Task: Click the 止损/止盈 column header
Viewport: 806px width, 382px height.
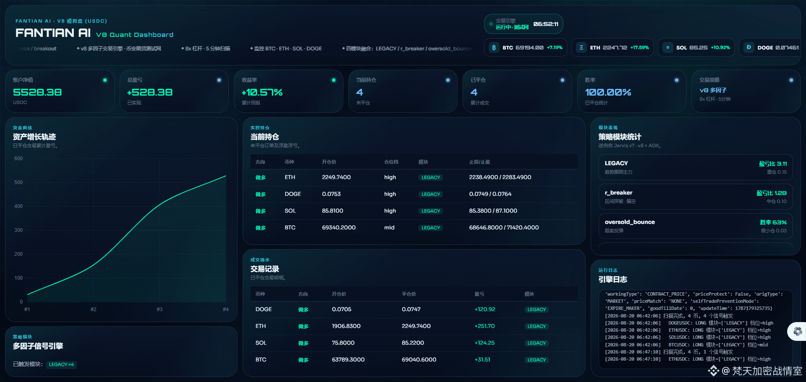Action: tap(479, 162)
